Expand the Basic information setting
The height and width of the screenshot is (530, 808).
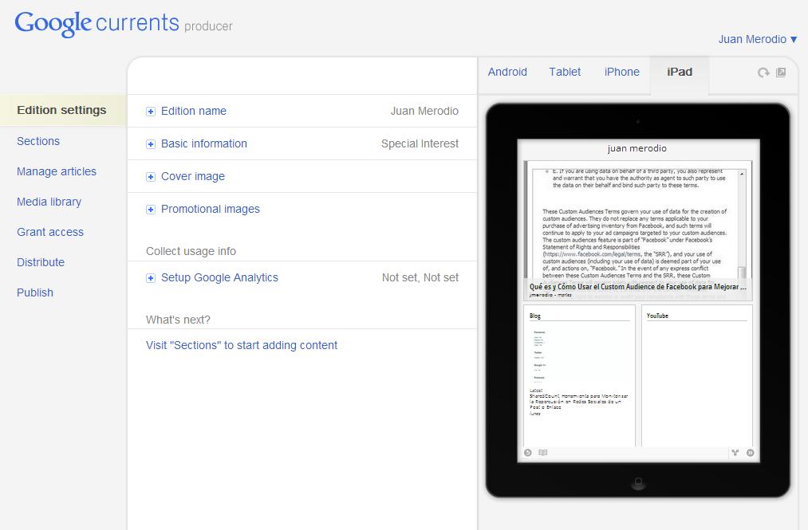151,144
